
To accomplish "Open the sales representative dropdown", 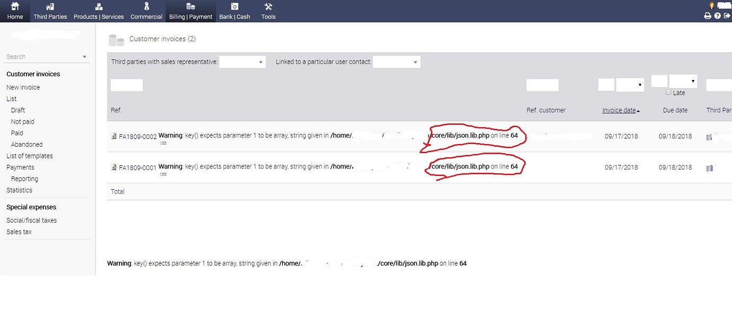I will 242,61.
